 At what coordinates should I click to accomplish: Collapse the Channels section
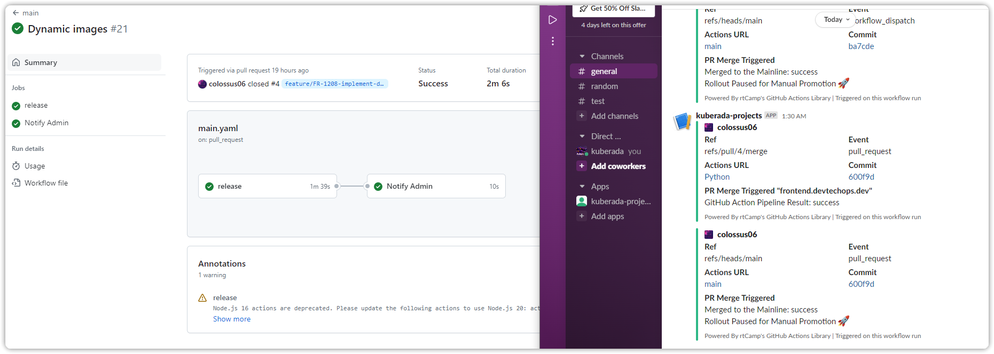582,57
